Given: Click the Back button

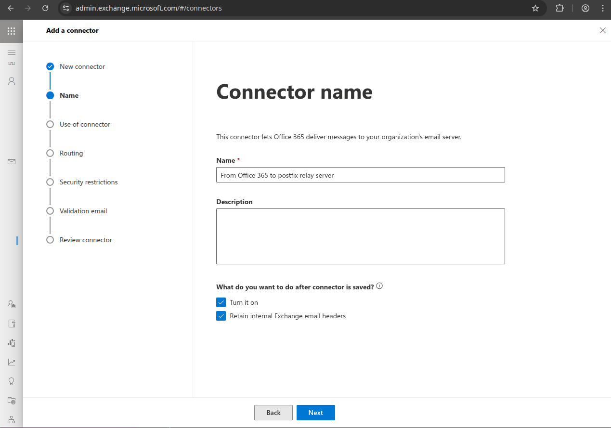Looking at the screenshot, I should coord(273,413).
